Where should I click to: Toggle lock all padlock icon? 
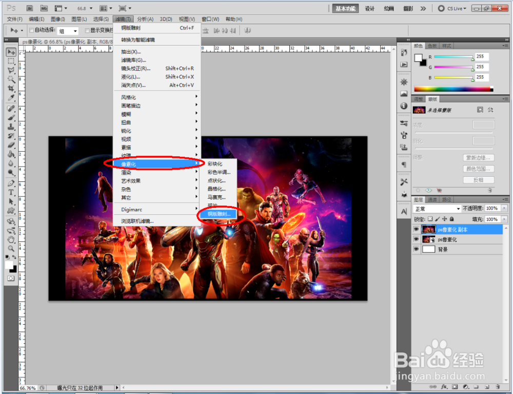click(x=451, y=219)
